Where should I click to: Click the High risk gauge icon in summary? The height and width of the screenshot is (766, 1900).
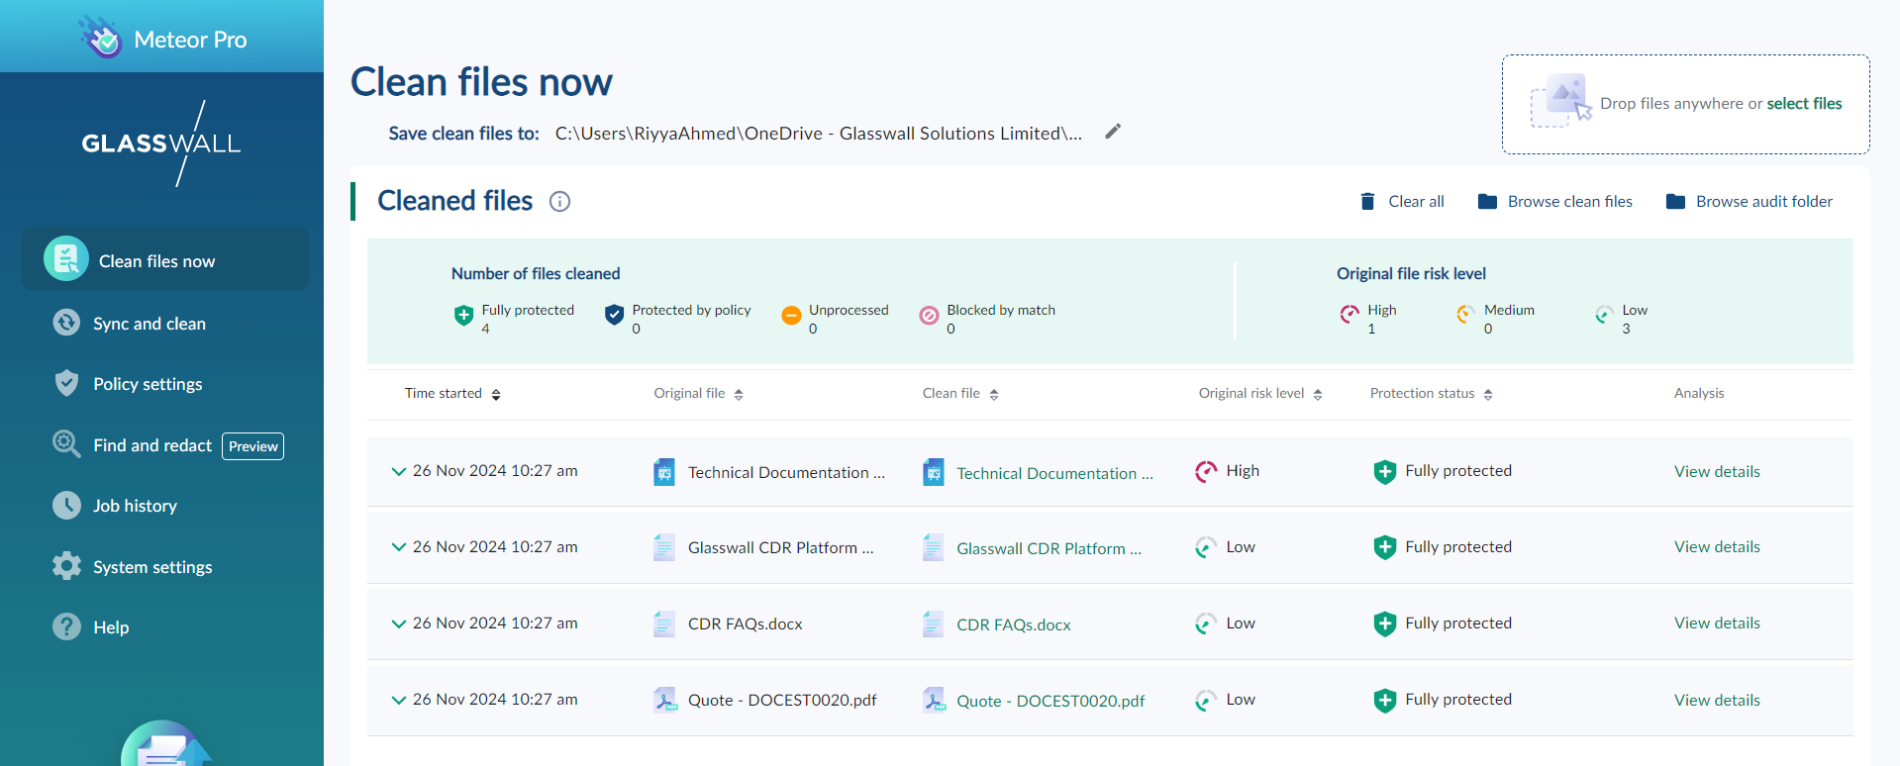click(1350, 315)
